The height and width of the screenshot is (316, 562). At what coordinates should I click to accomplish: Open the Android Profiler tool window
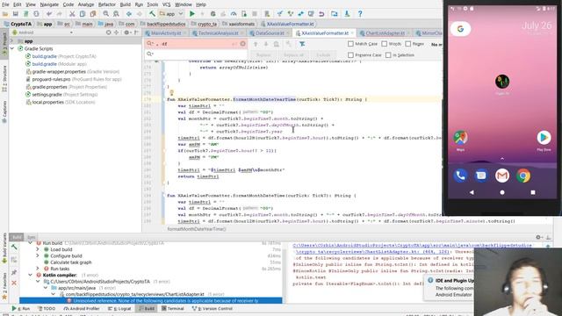[82, 308]
